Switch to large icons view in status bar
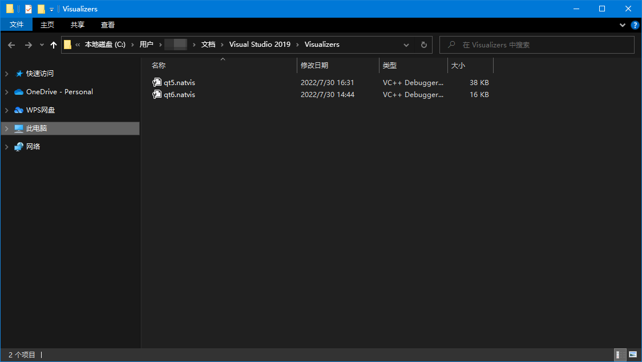 point(633,355)
